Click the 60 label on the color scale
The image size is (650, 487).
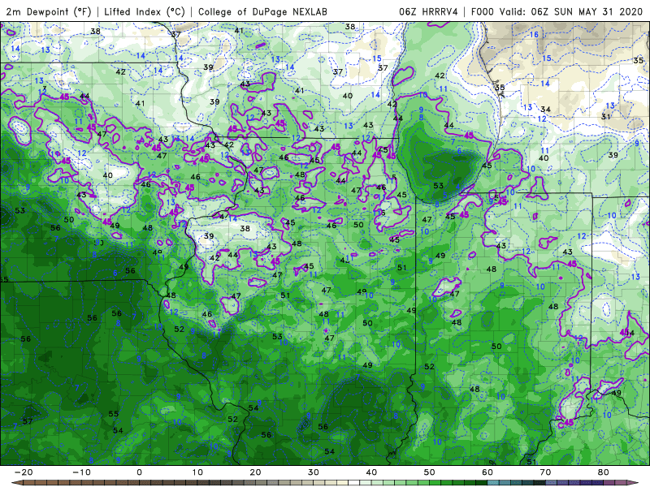click(x=487, y=472)
